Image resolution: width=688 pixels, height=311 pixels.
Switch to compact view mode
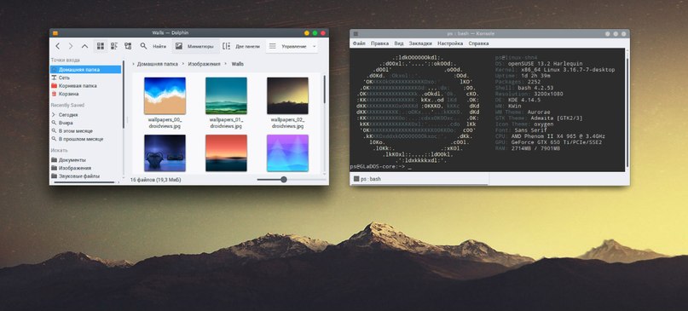114,46
